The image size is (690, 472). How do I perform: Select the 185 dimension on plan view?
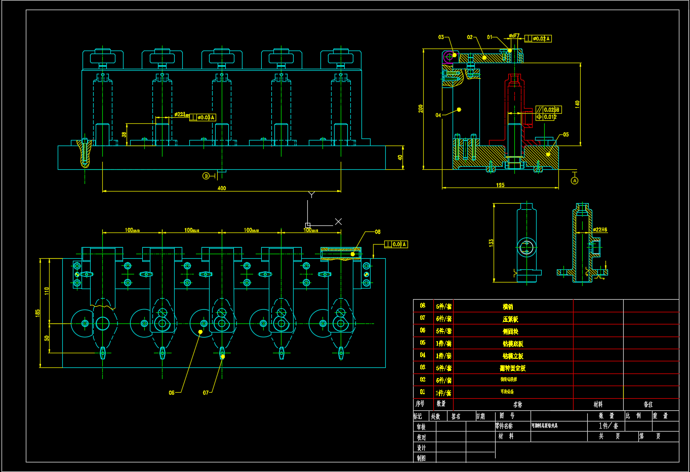pyautogui.click(x=38, y=313)
